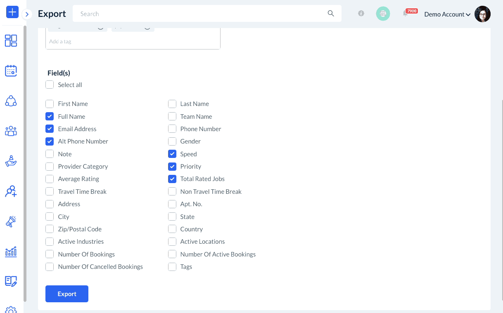503x313 pixels.
Task: Open the notifications bell icon
Action: coord(406,14)
